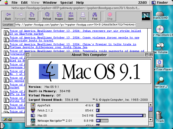Click the '21 people' link fragment in Netscape
Screen dimensions: 173x129
coord(17,81)
